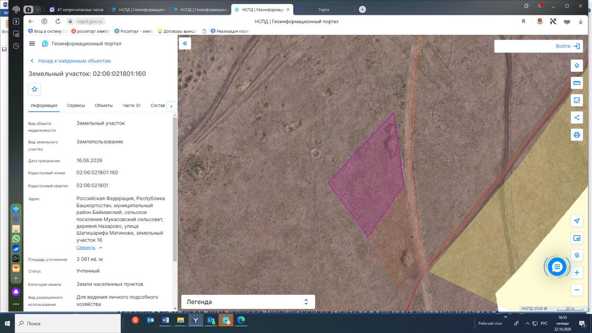Open the hamburger menu of the portal
This screenshot has width=592, height=333.
32,43
